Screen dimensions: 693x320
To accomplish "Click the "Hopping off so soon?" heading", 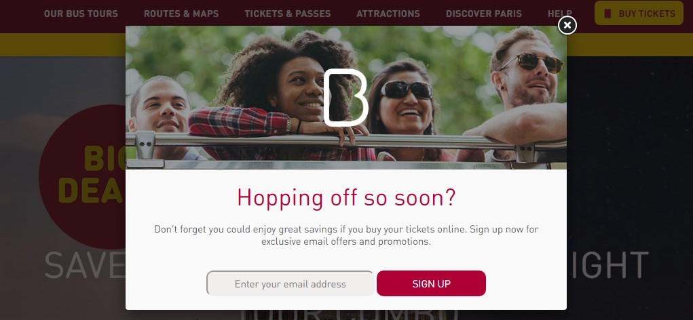I will pos(346,197).
